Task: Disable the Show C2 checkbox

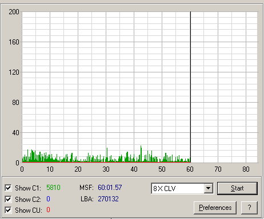Action: 8,199
